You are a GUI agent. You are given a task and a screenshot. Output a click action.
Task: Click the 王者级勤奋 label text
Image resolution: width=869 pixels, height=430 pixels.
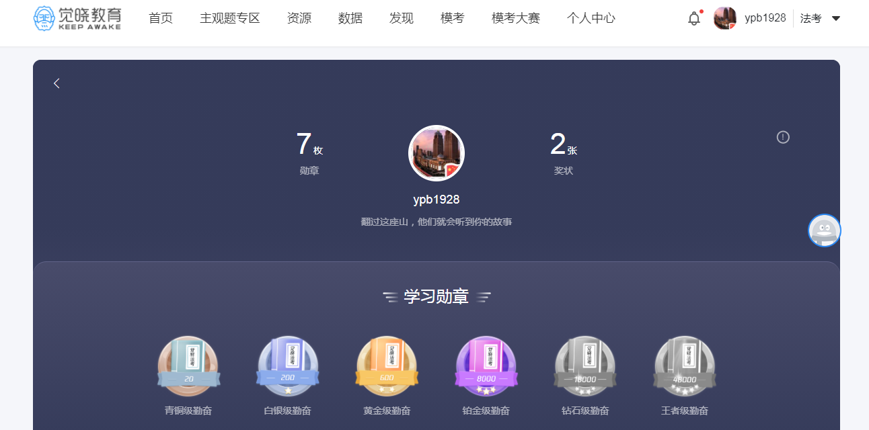pos(685,411)
